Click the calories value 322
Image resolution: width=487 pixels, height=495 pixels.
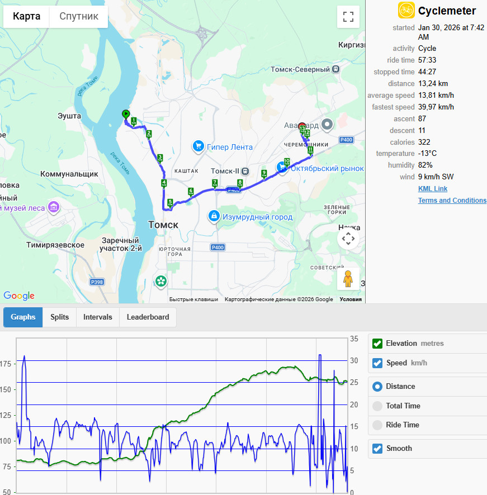(424, 142)
